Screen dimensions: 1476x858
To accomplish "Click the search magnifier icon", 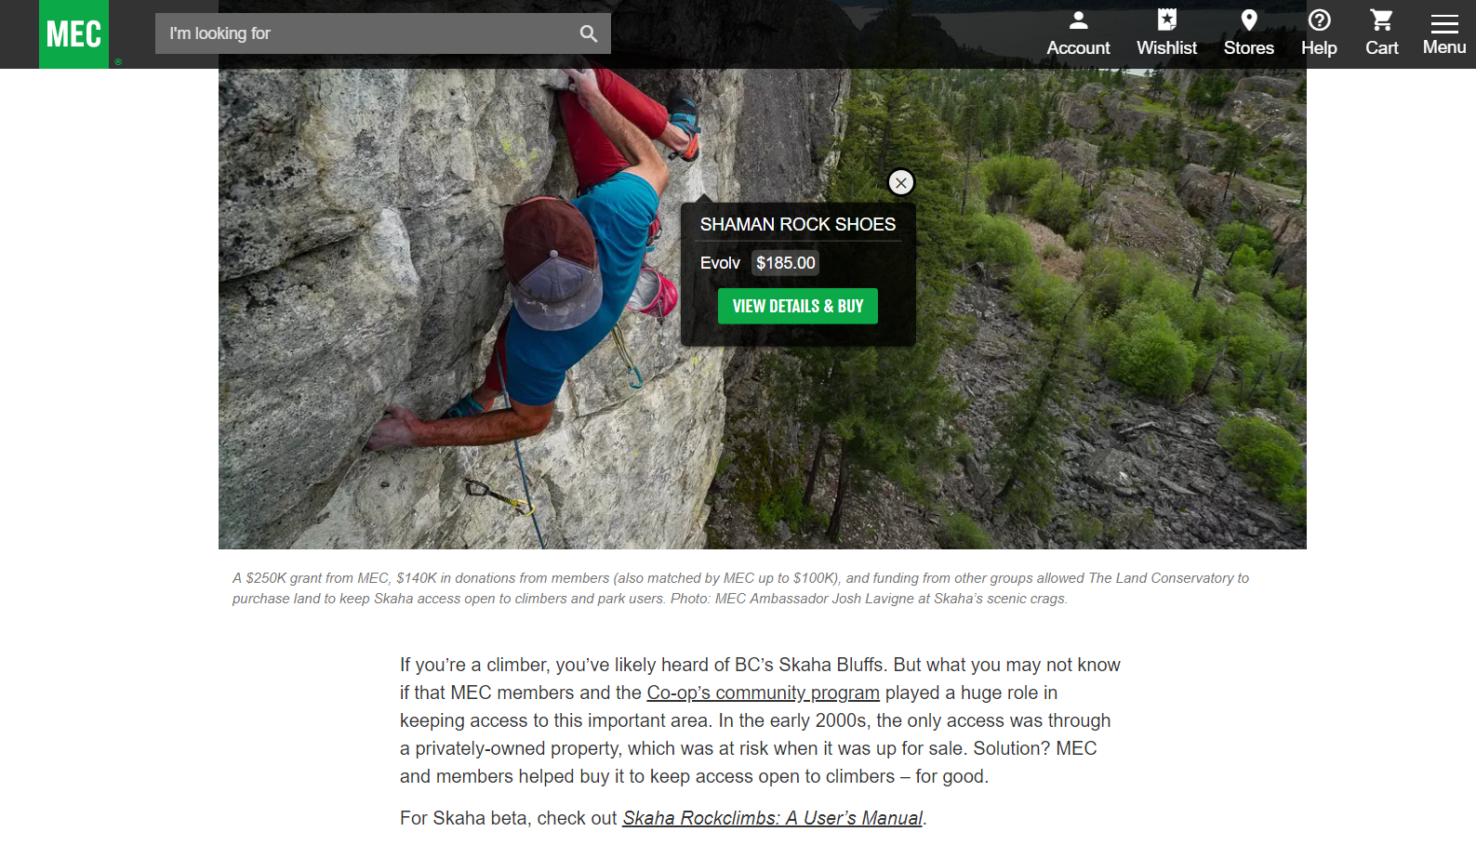I will pyautogui.click(x=588, y=33).
